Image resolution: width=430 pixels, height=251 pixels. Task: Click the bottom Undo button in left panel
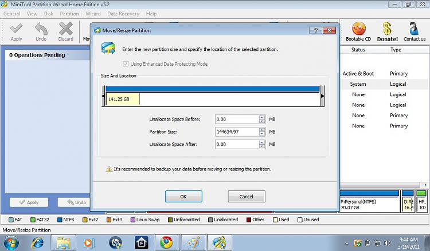point(74,202)
